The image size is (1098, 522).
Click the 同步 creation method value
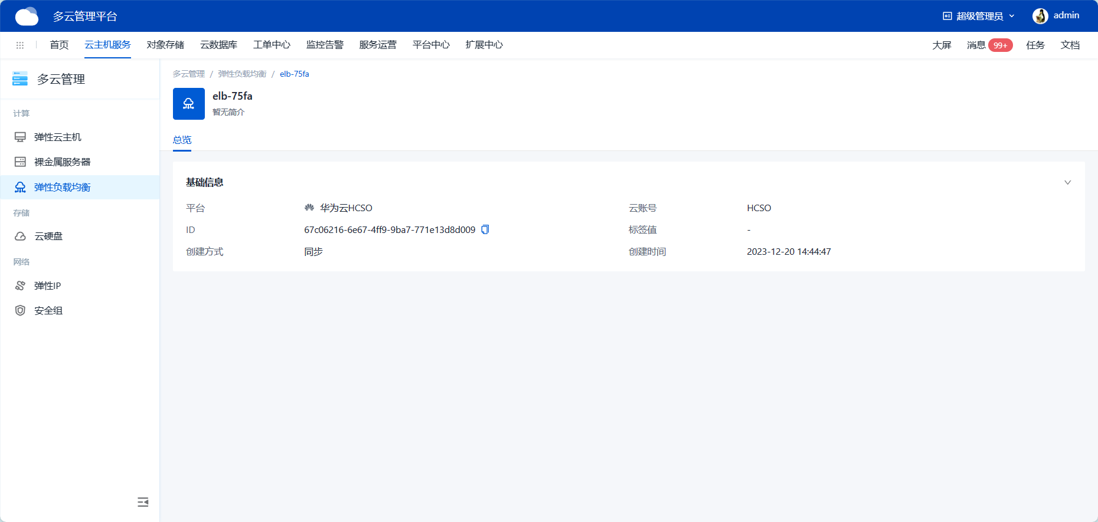tap(313, 251)
